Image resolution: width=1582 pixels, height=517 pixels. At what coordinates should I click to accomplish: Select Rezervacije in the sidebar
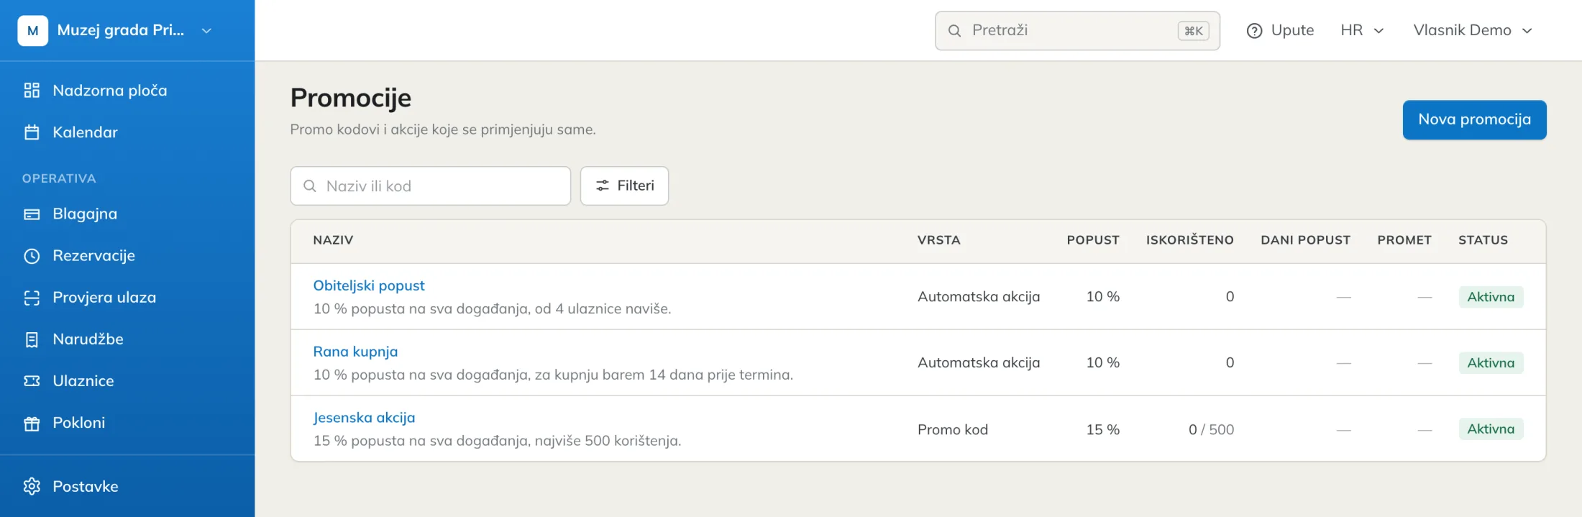127,256
